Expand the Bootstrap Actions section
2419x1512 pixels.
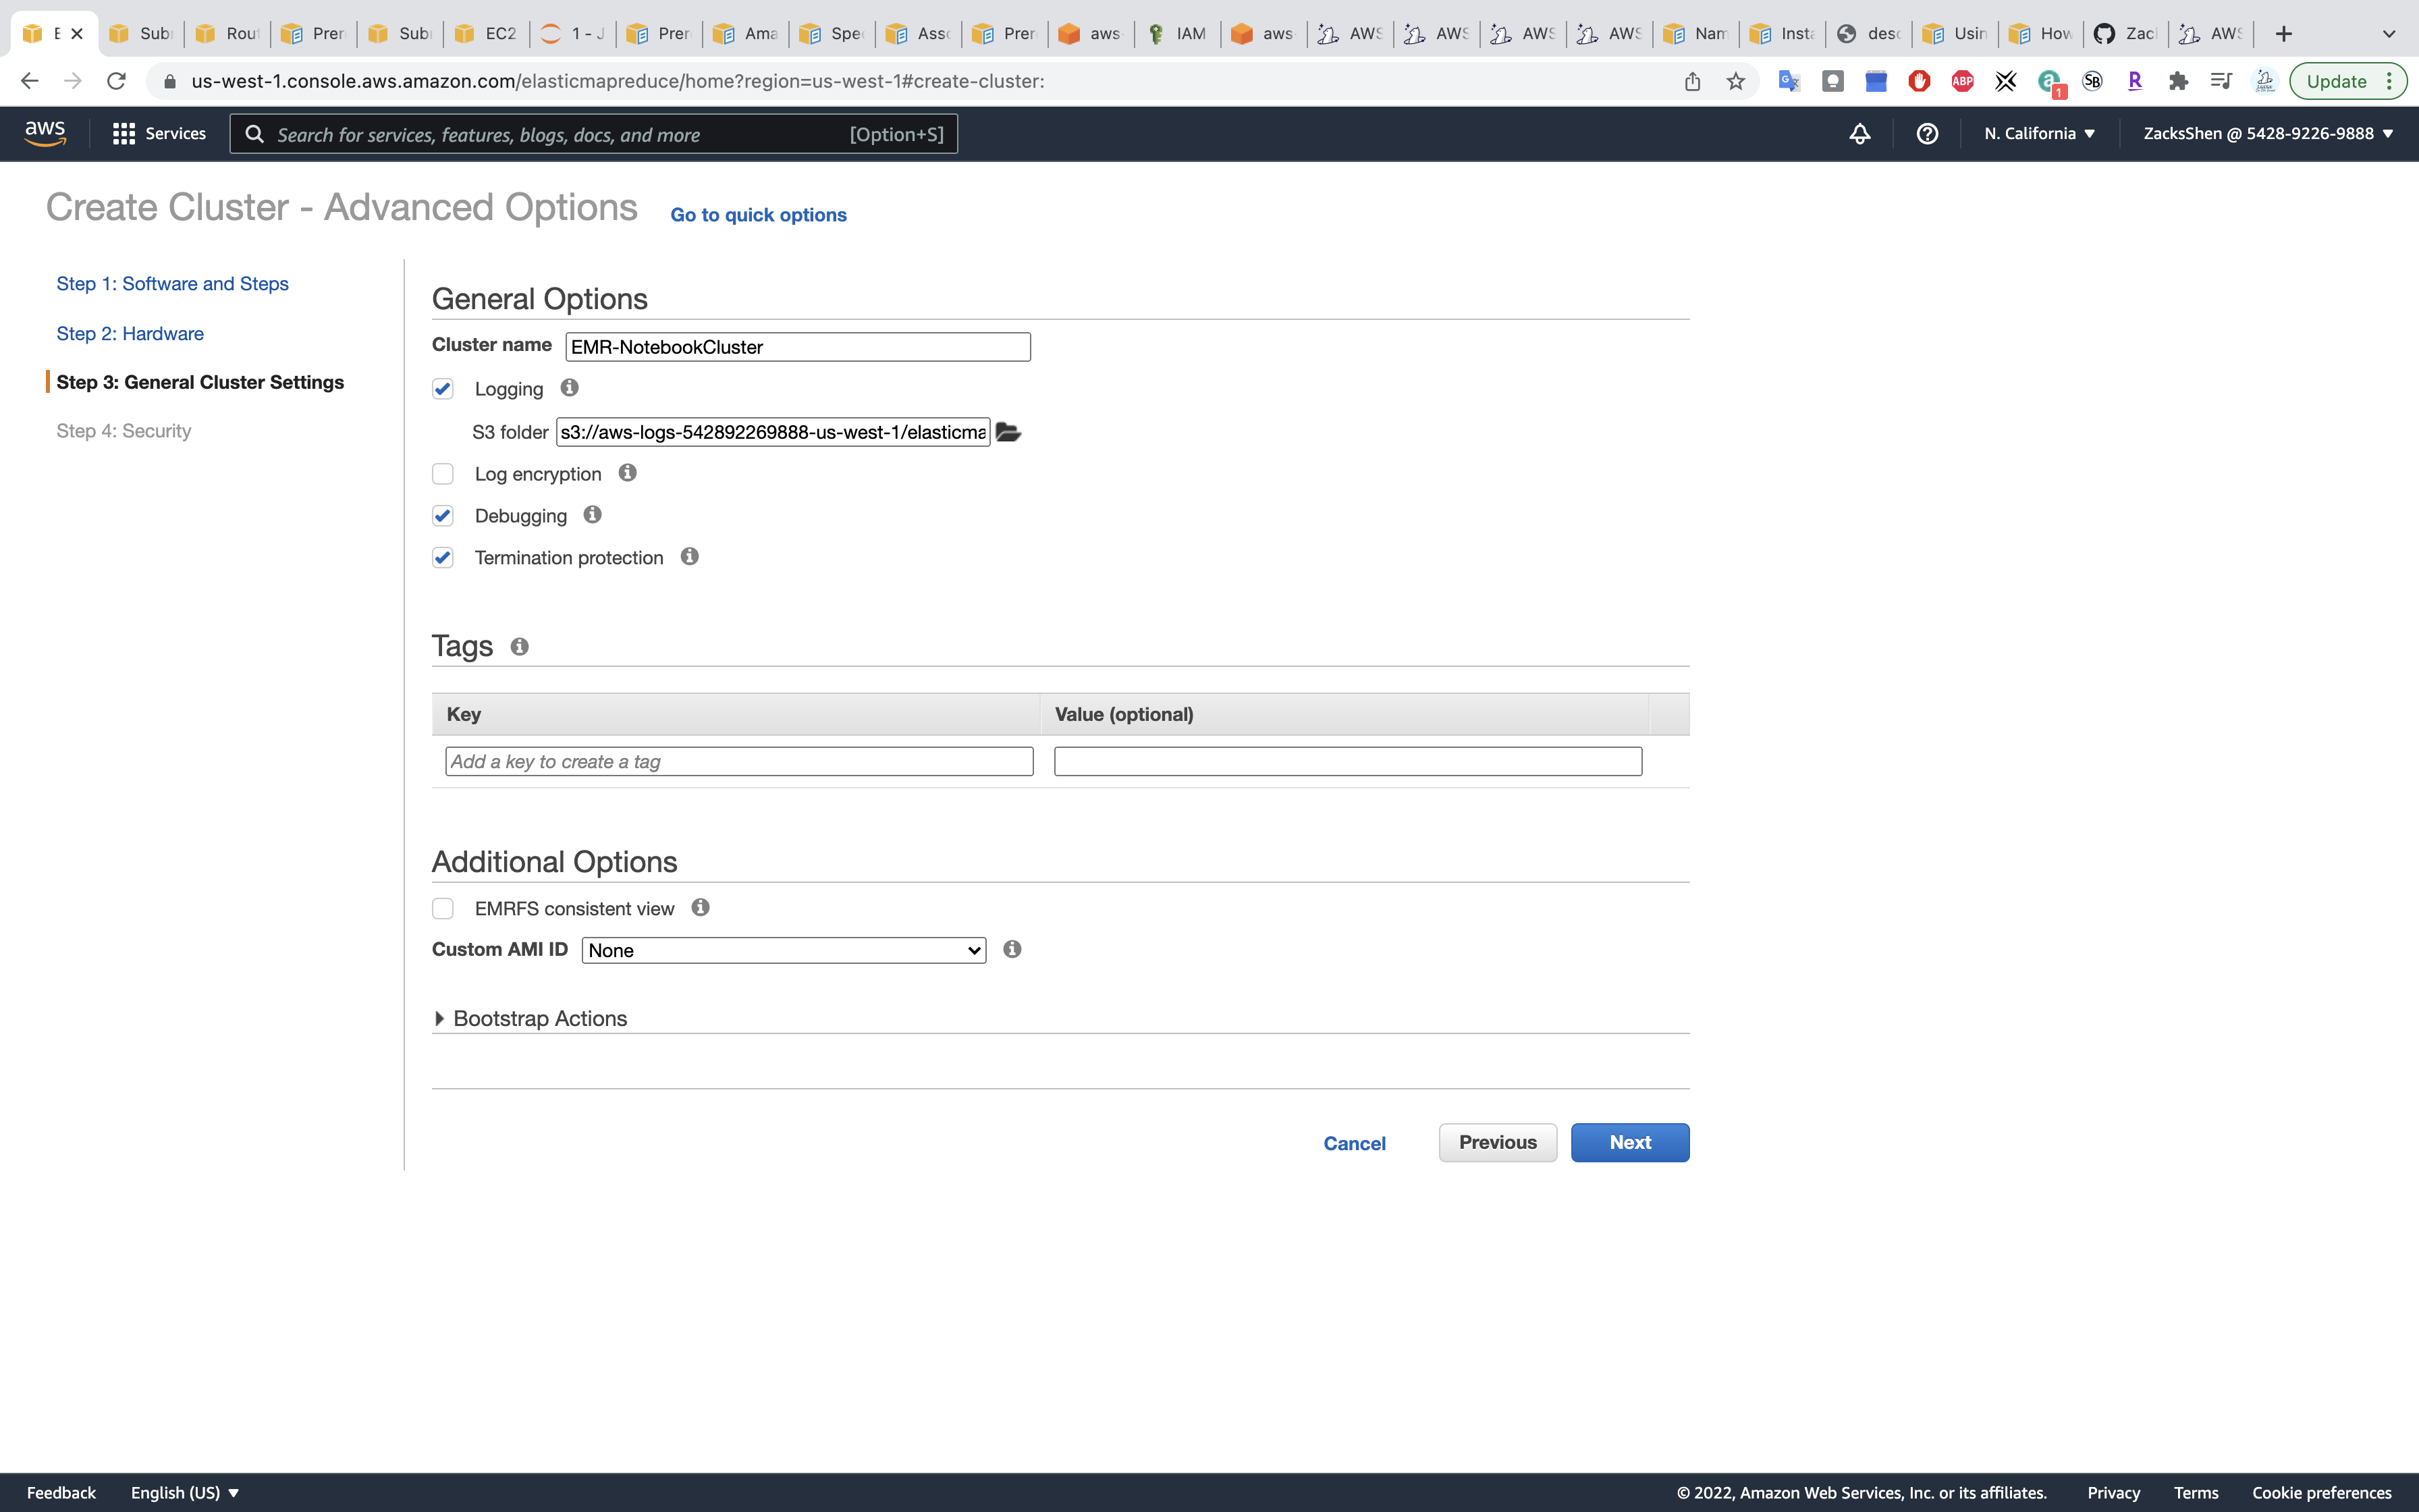540,1018
